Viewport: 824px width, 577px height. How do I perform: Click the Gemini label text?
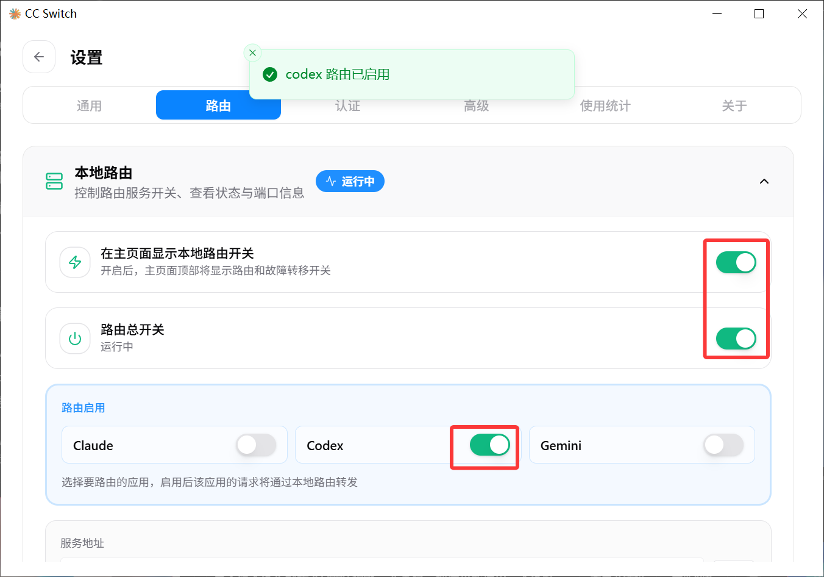pos(561,446)
